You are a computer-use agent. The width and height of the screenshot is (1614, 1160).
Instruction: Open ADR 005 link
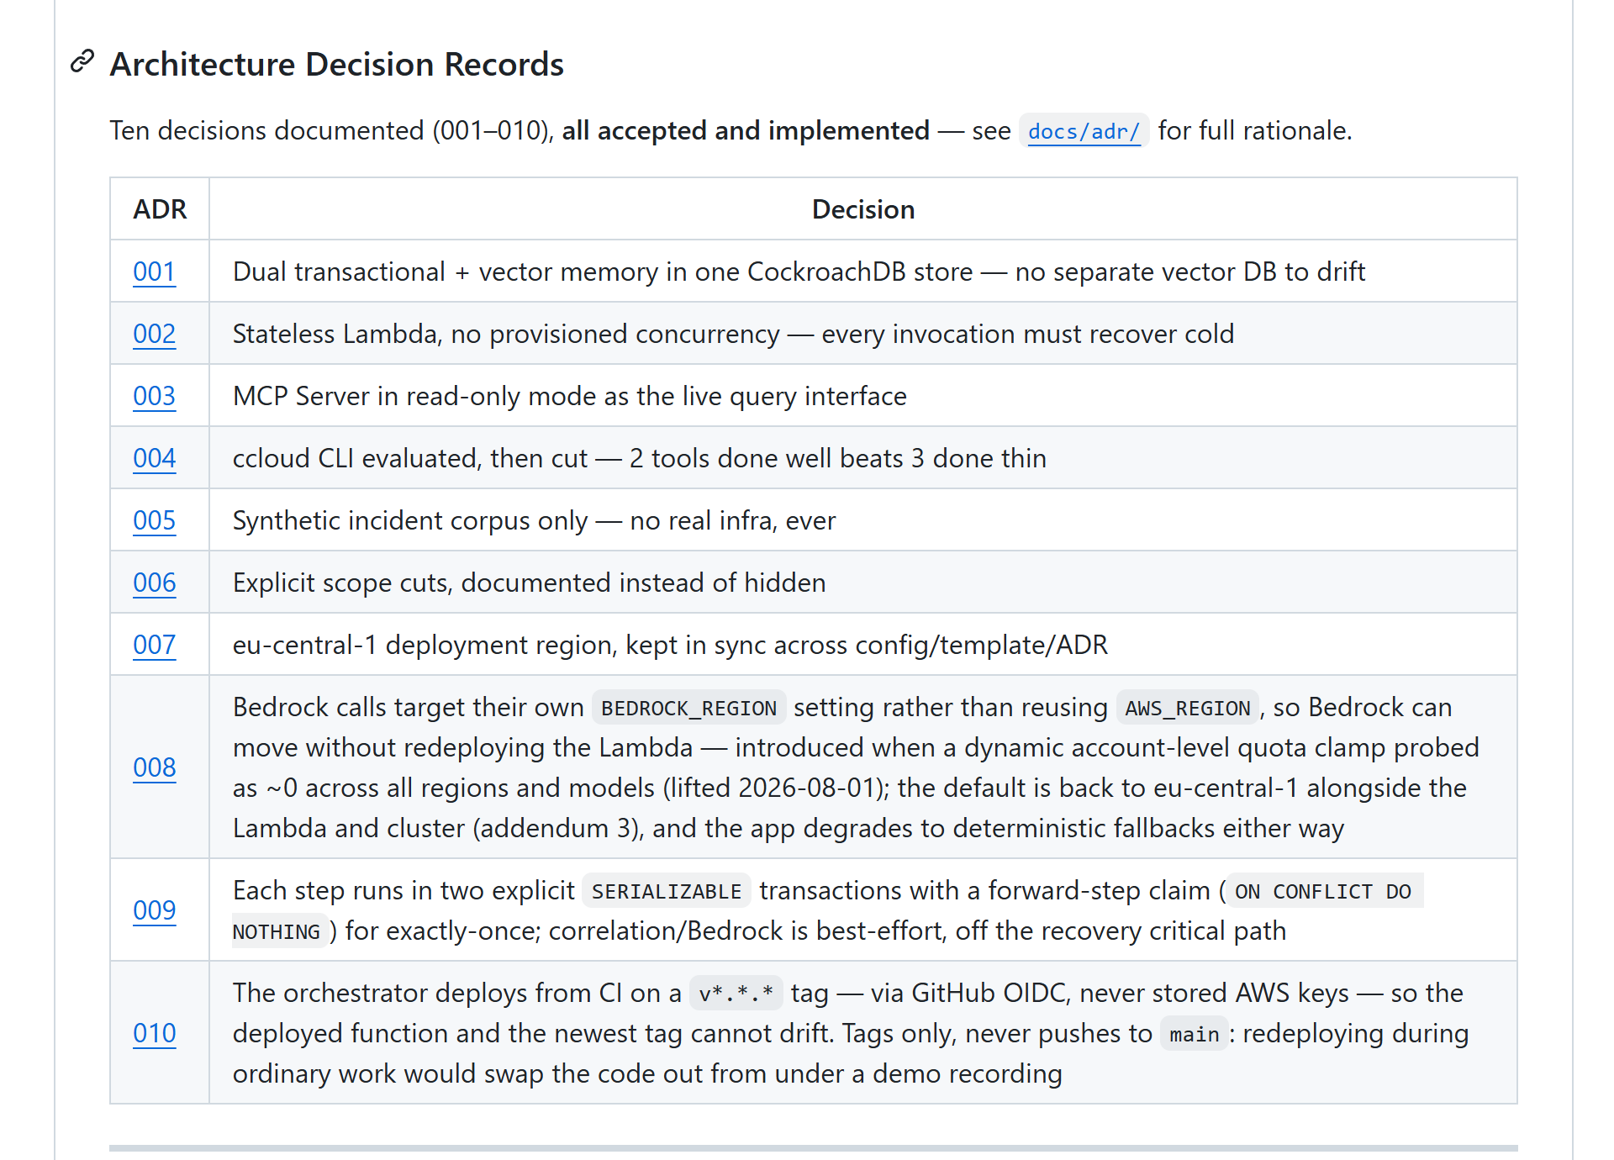click(x=155, y=520)
